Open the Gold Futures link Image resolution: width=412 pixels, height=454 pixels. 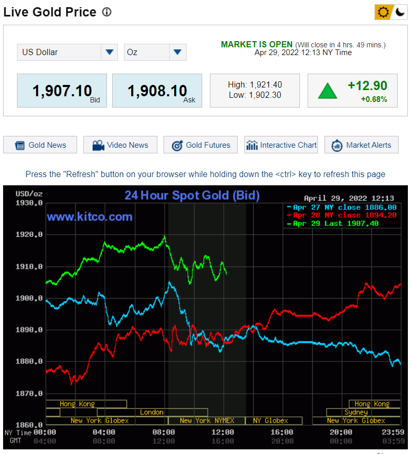[x=201, y=145]
